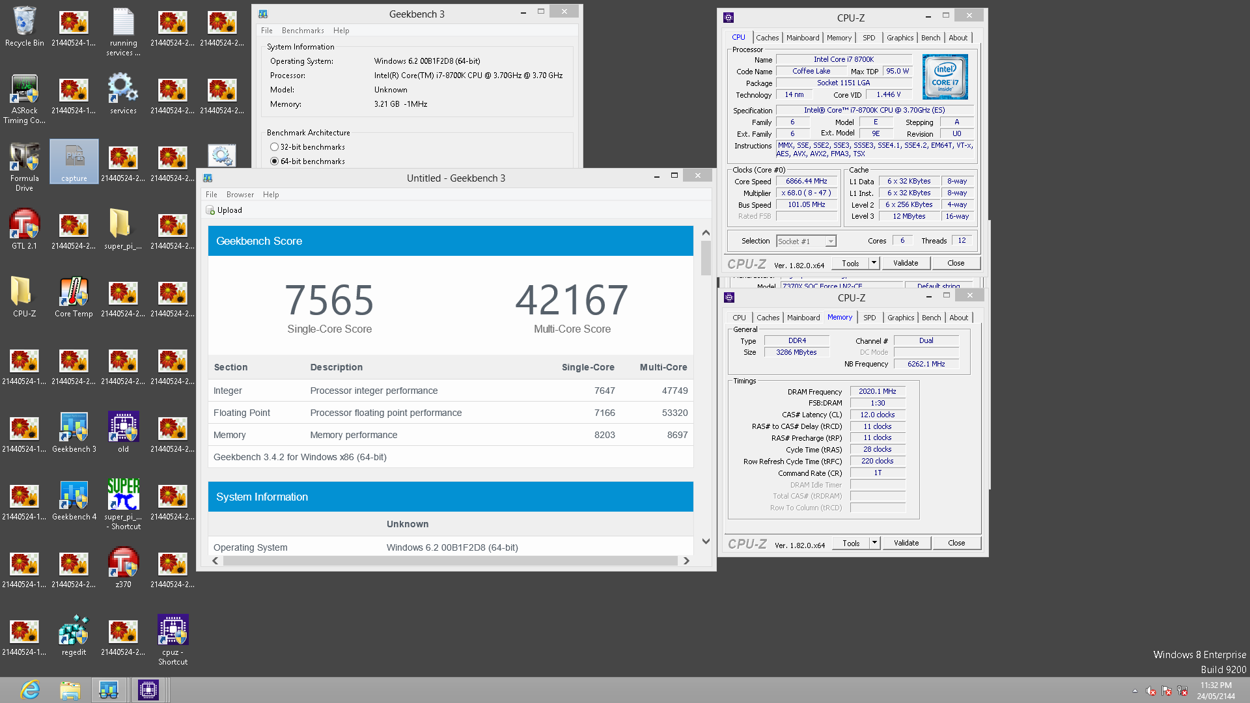Open the z370 desktop shortcut
The image size is (1250, 703).
coord(123,568)
